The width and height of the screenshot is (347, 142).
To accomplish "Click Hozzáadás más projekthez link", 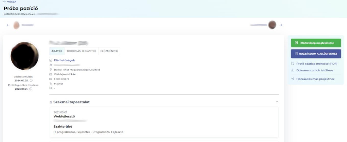I will 315,79.
